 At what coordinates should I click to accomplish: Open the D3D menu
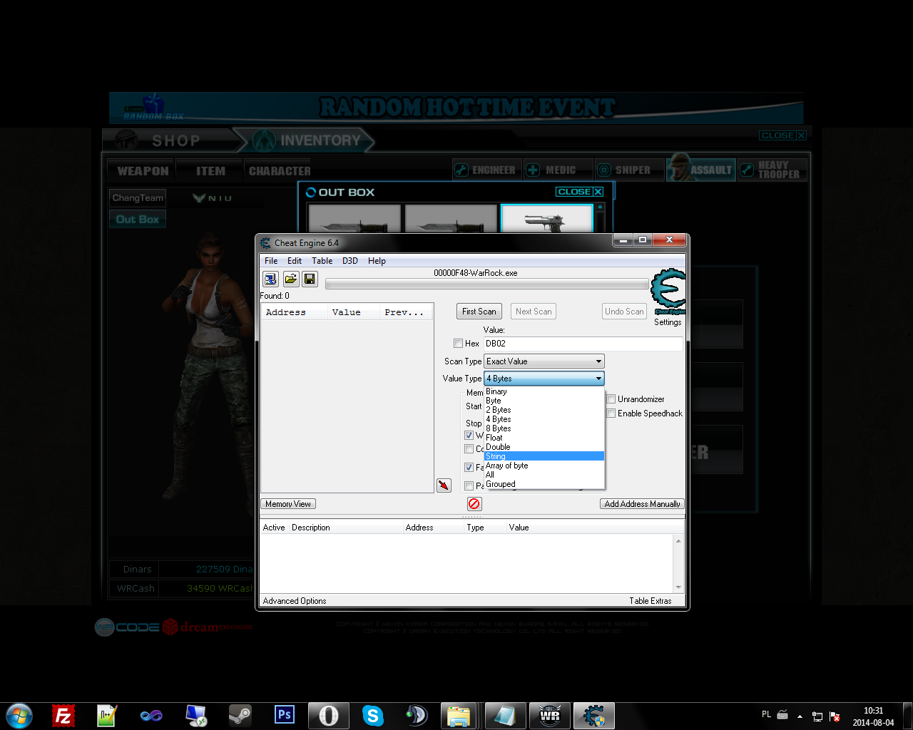(x=350, y=261)
